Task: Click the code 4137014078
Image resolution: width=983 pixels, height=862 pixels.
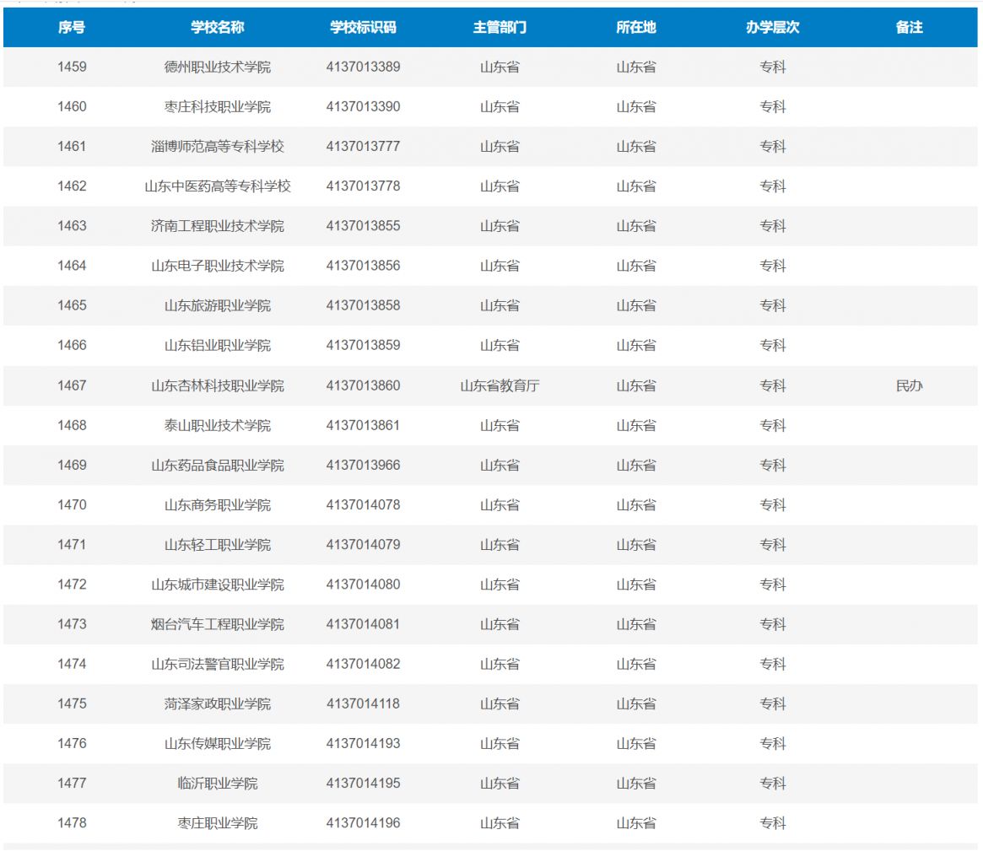Action: click(x=363, y=505)
